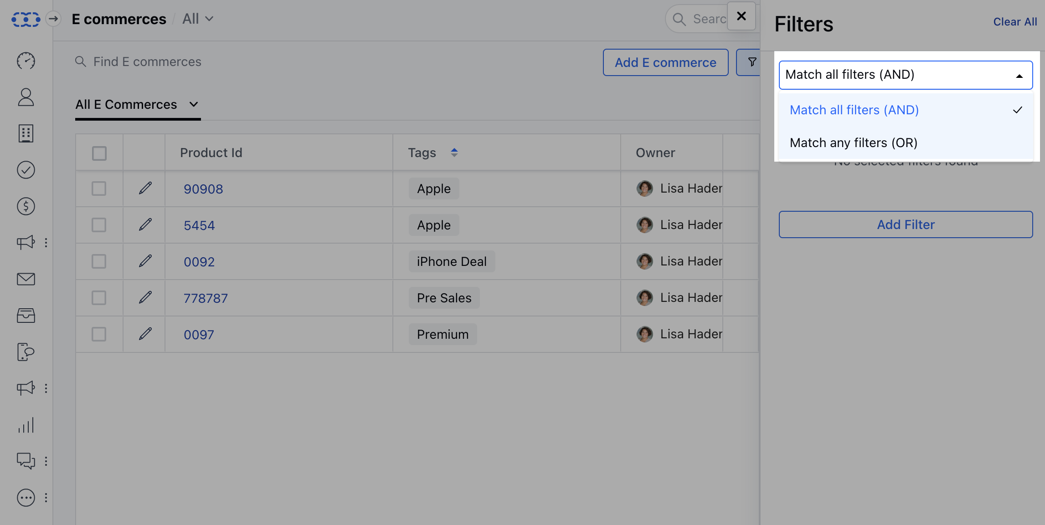Select Match all filters (AND) option
1045x525 pixels.
[906, 110]
